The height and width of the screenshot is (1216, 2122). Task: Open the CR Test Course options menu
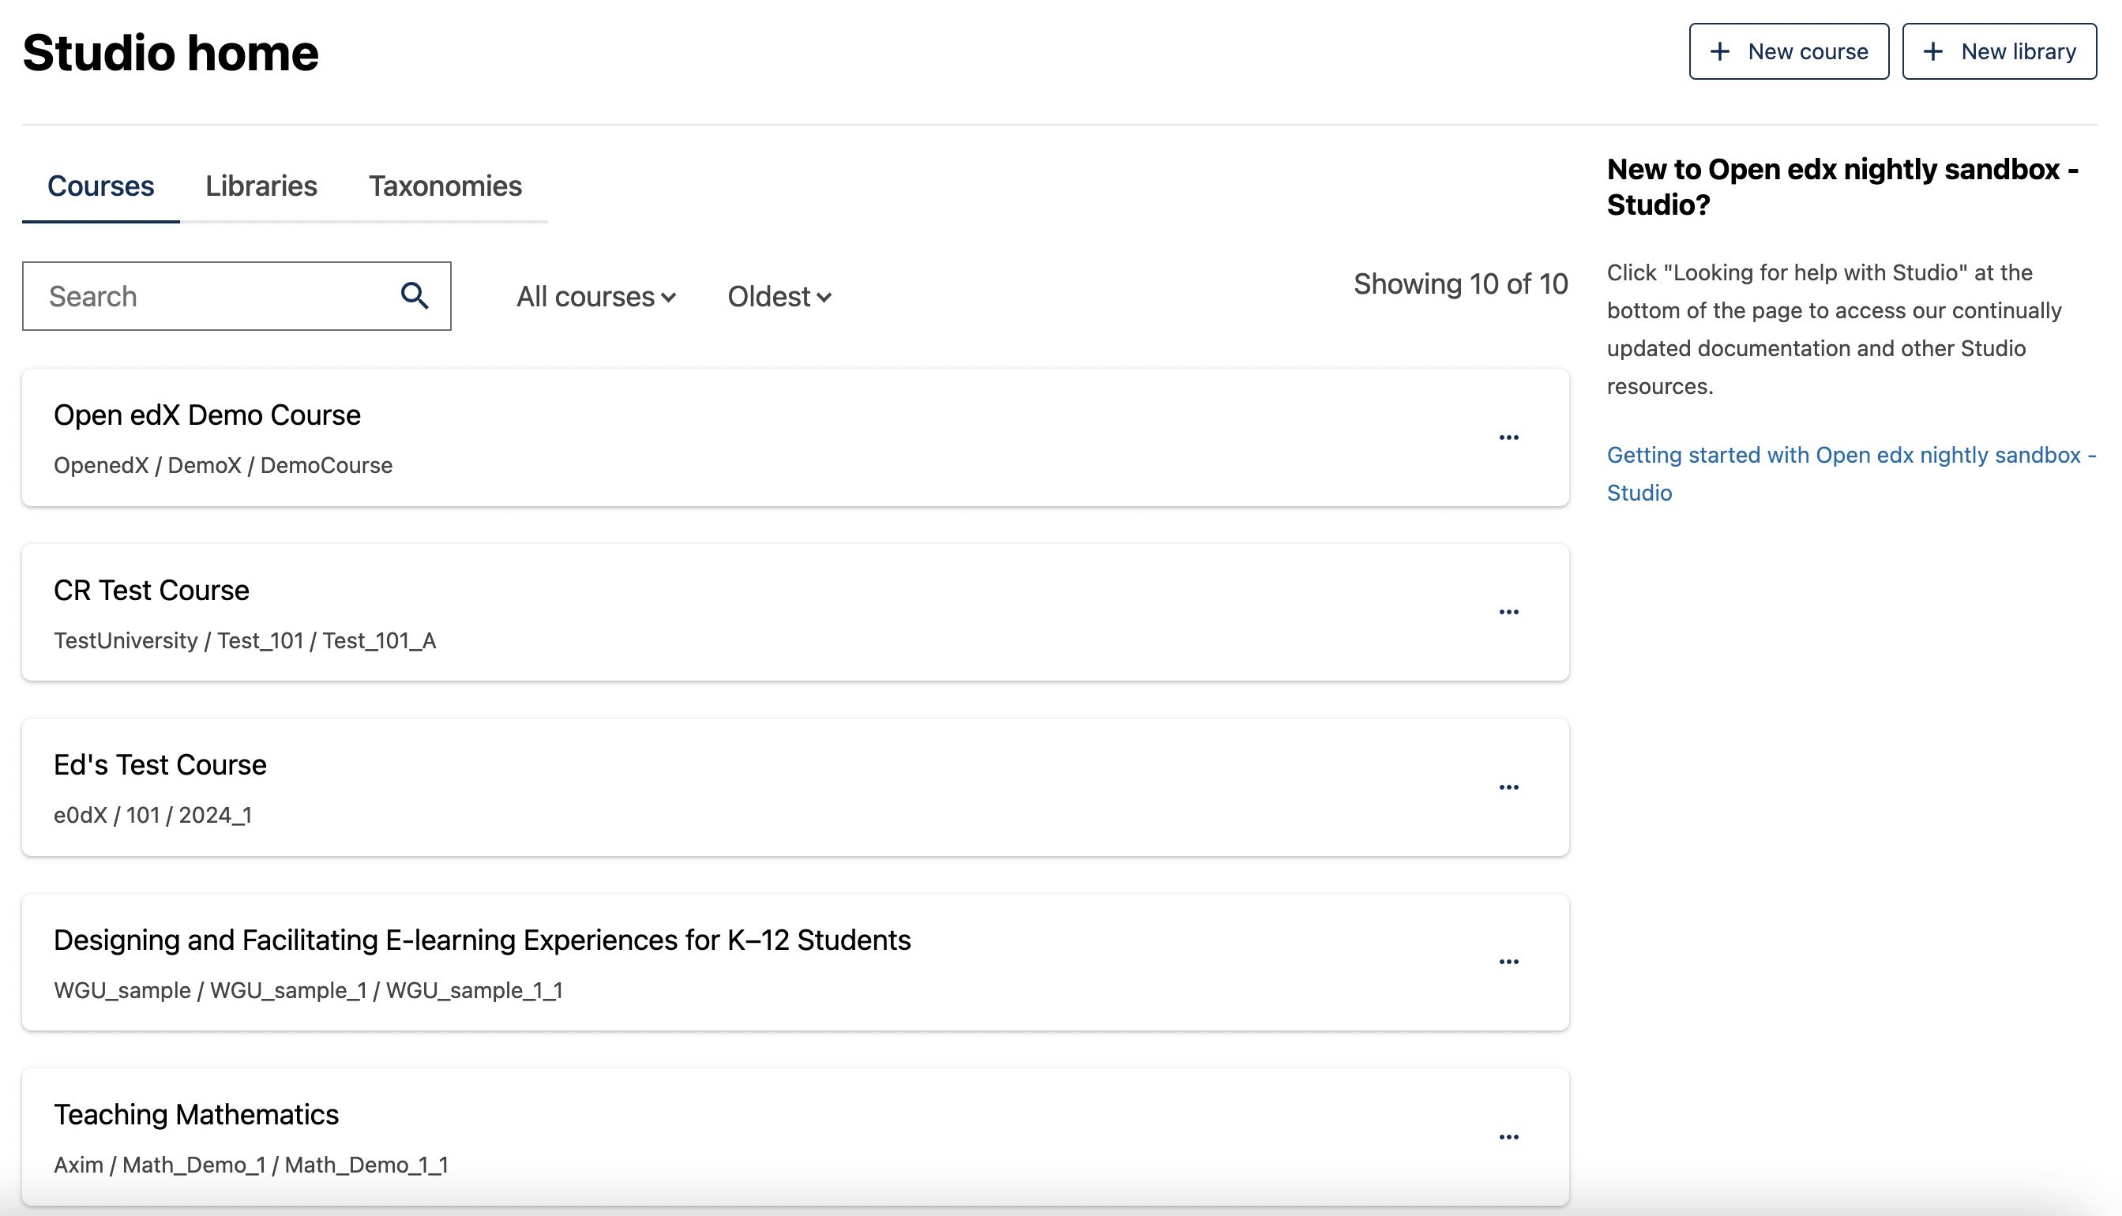[1508, 612]
